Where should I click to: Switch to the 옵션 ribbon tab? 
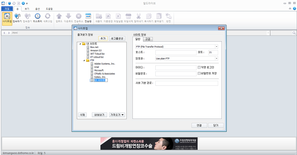click(x=37, y=9)
